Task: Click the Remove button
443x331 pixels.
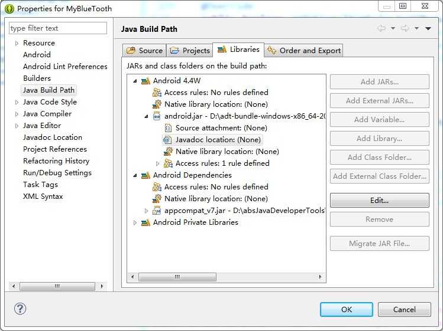Action: [x=380, y=219]
